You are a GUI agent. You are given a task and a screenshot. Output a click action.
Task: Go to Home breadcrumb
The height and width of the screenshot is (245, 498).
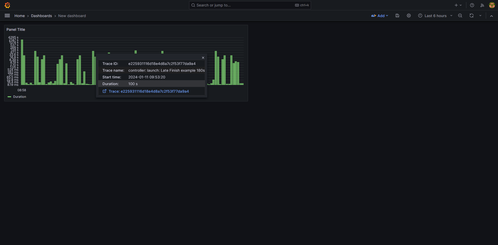click(x=19, y=16)
